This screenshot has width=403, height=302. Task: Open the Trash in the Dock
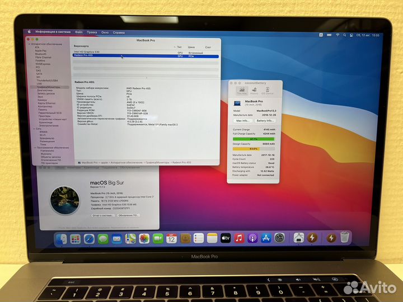click(x=345, y=237)
